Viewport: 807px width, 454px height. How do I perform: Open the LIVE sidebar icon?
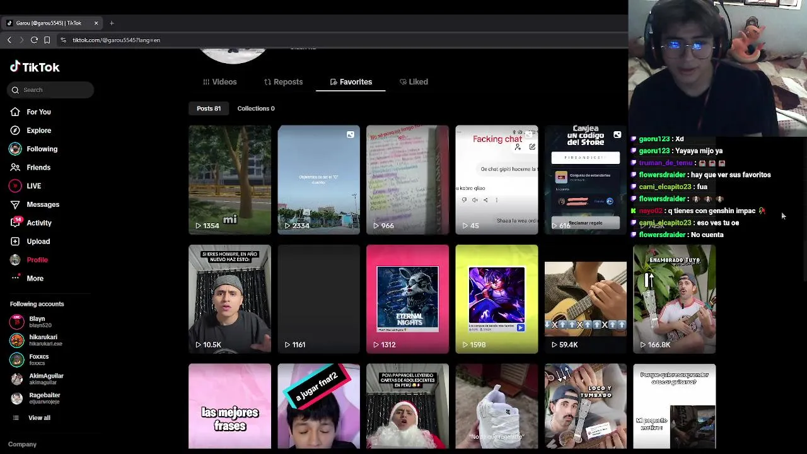tap(15, 186)
